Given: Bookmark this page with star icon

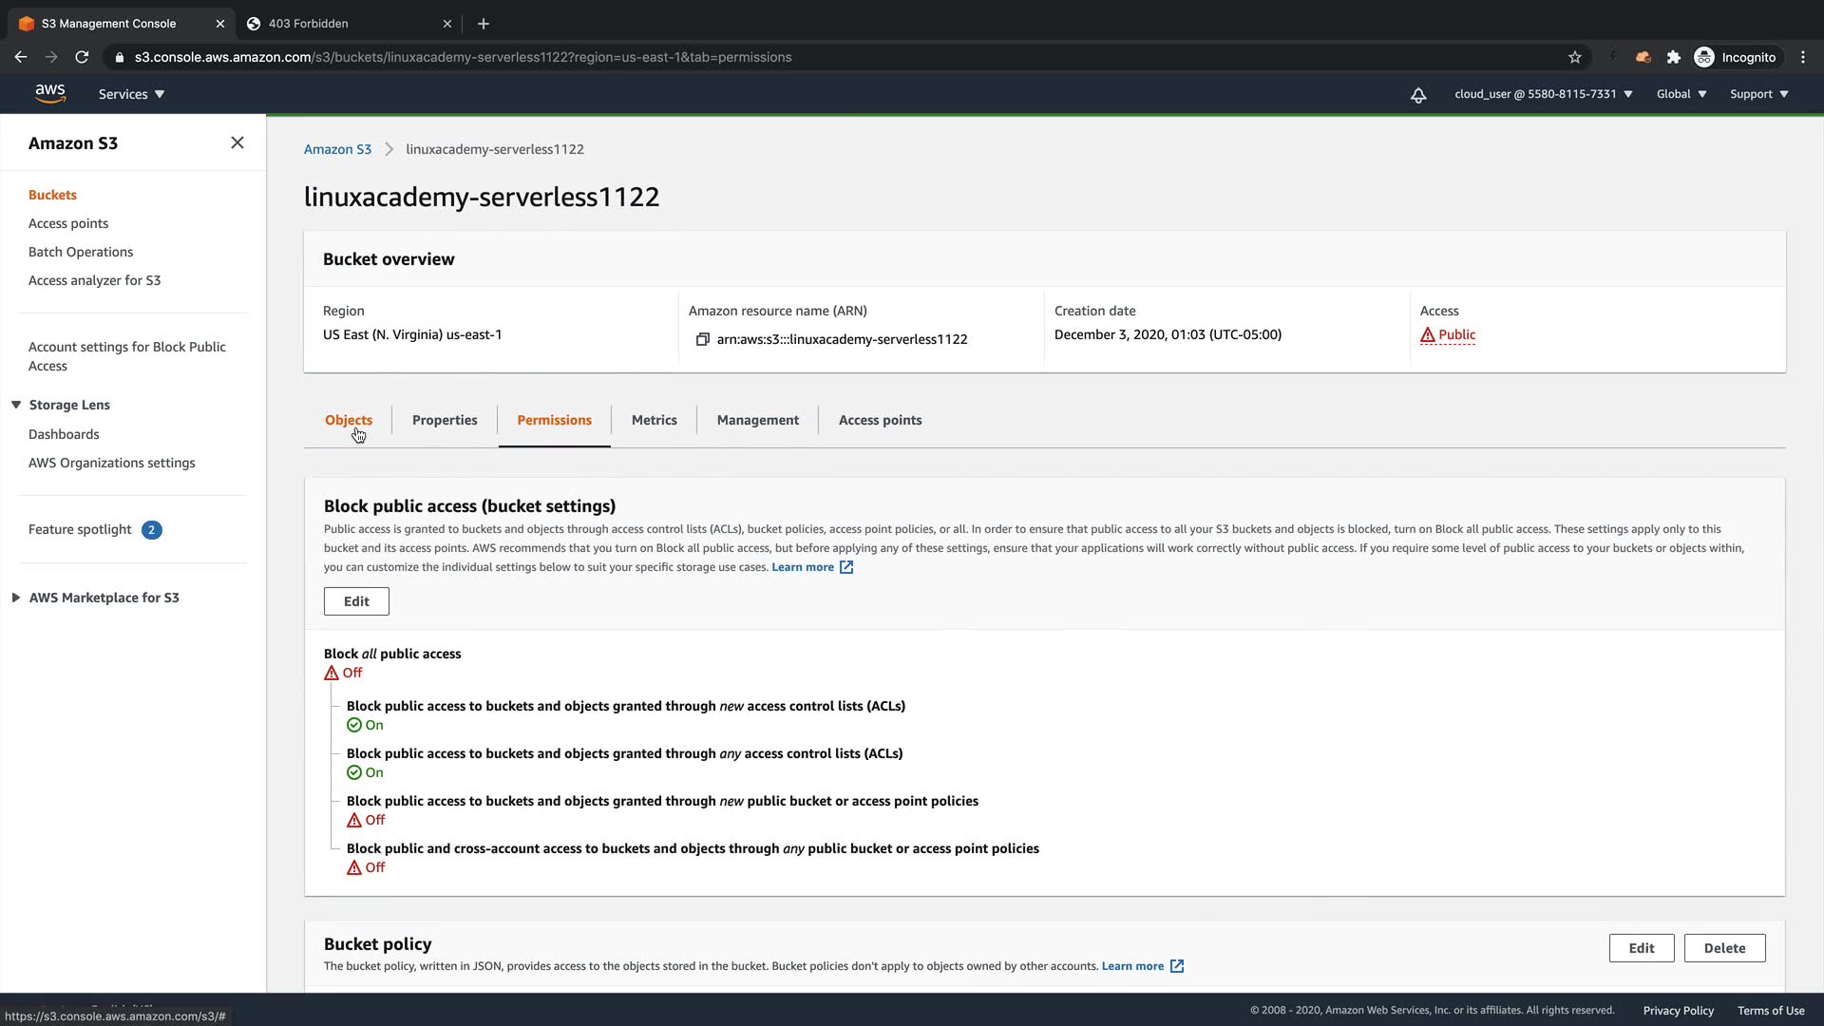Looking at the screenshot, I should point(1575,57).
